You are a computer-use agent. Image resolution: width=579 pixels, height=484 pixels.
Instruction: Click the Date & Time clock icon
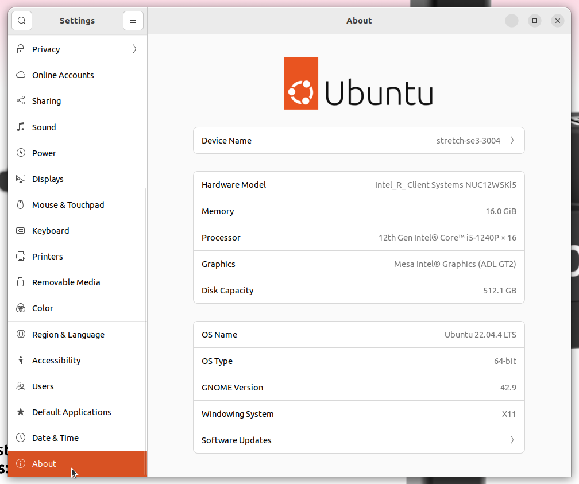coord(21,438)
